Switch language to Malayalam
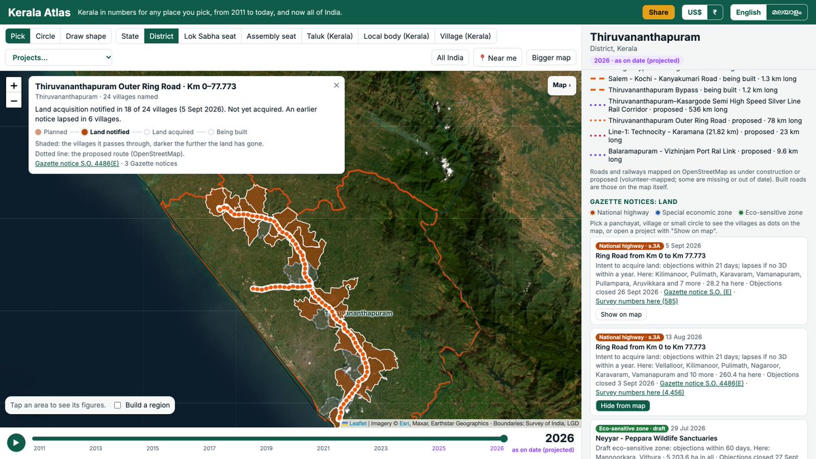The height and width of the screenshot is (459, 816). click(787, 12)
